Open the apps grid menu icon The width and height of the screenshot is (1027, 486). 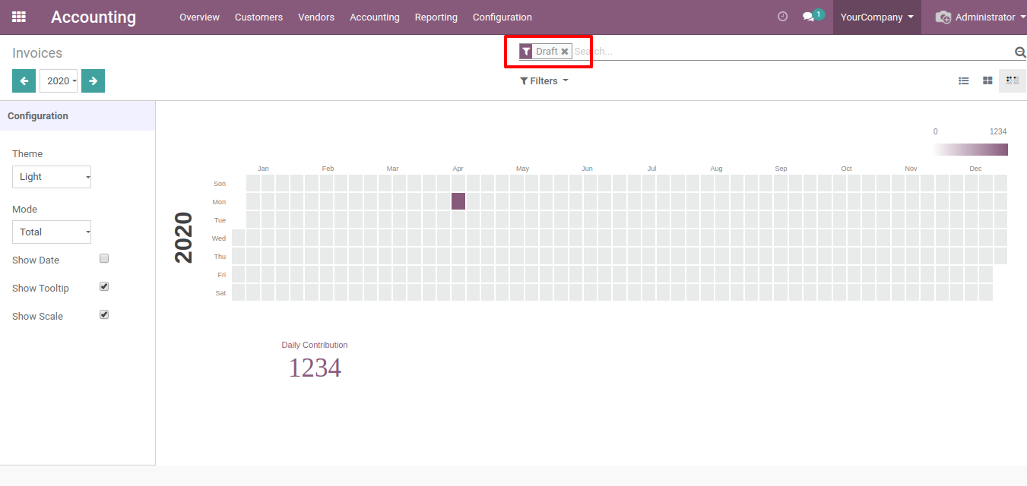[19, 17]
